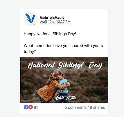Click the word 'today?' in the post
Viewport: 124px width, 117px height.
[x=30, y=52]
